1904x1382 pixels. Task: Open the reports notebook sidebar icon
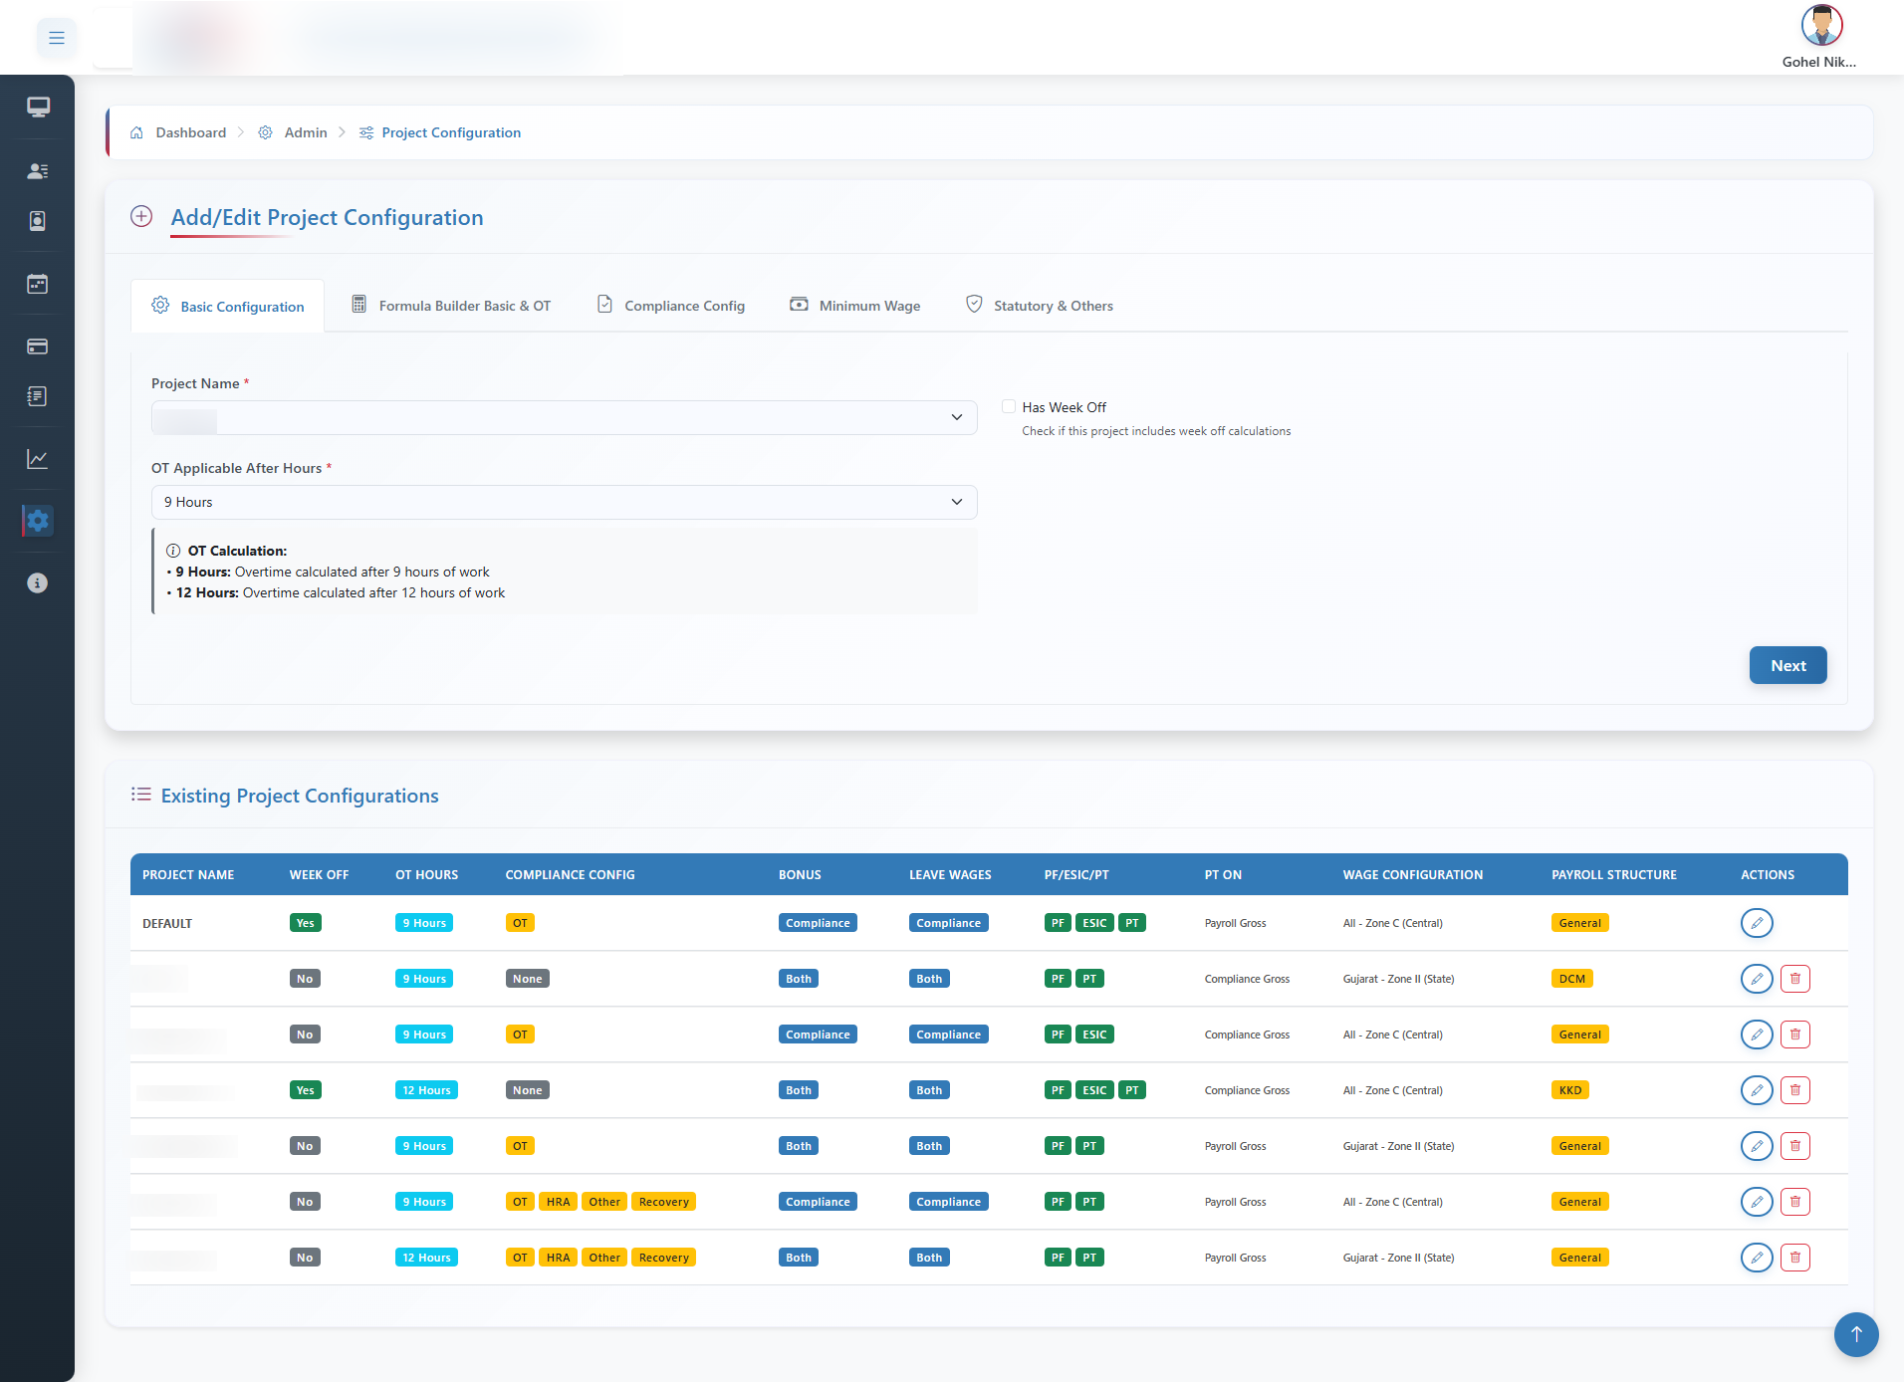[38, 395]
